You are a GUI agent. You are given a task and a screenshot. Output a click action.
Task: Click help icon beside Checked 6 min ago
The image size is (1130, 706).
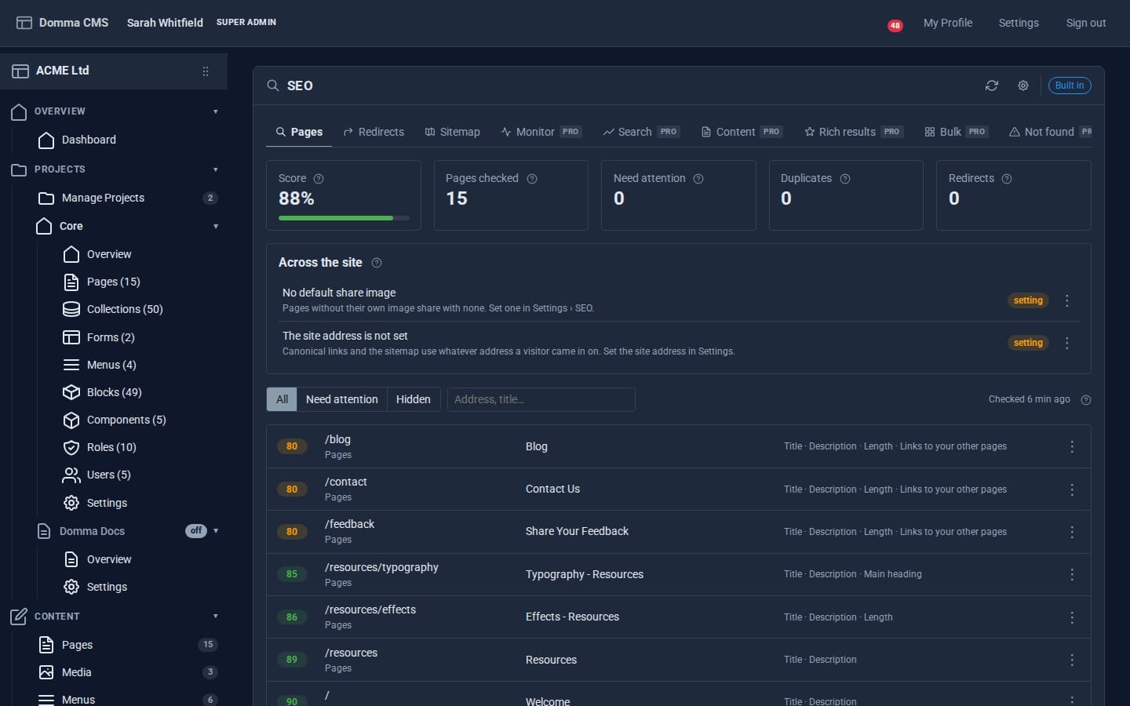click(1086, 400)
